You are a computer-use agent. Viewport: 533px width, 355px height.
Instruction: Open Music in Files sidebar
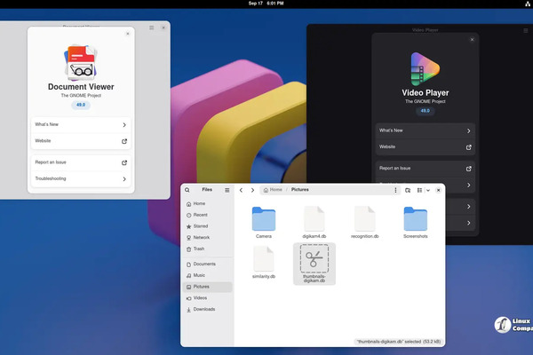[207, 275]
